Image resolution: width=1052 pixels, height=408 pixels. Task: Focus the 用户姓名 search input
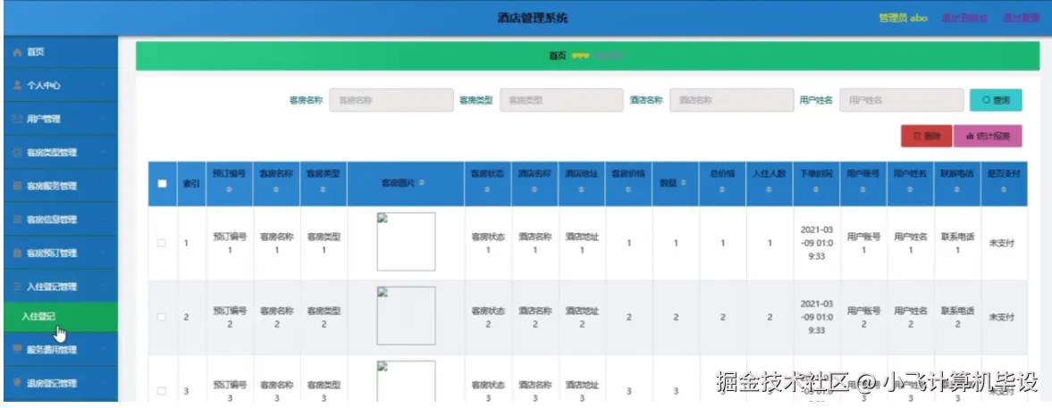coord(902,101)
